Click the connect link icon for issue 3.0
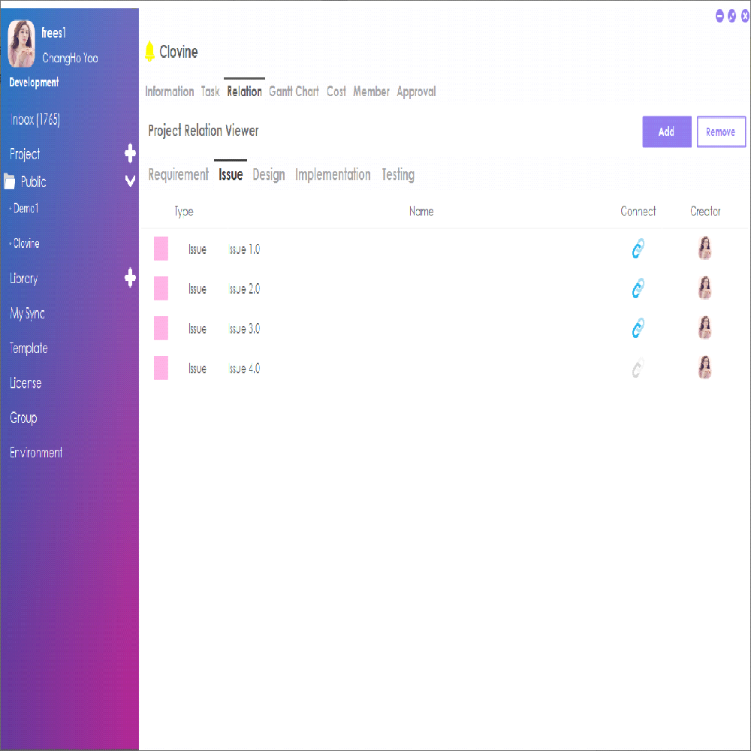 pos(638,328)
